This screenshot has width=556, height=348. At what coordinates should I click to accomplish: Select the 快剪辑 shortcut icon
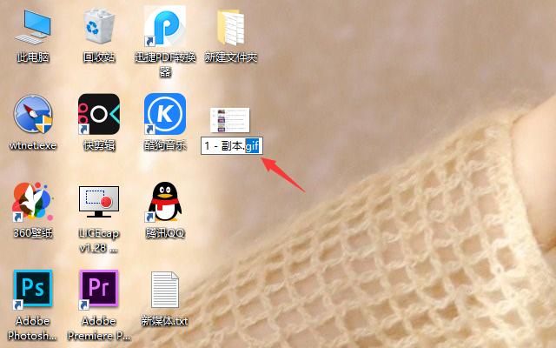click(99, 114)
